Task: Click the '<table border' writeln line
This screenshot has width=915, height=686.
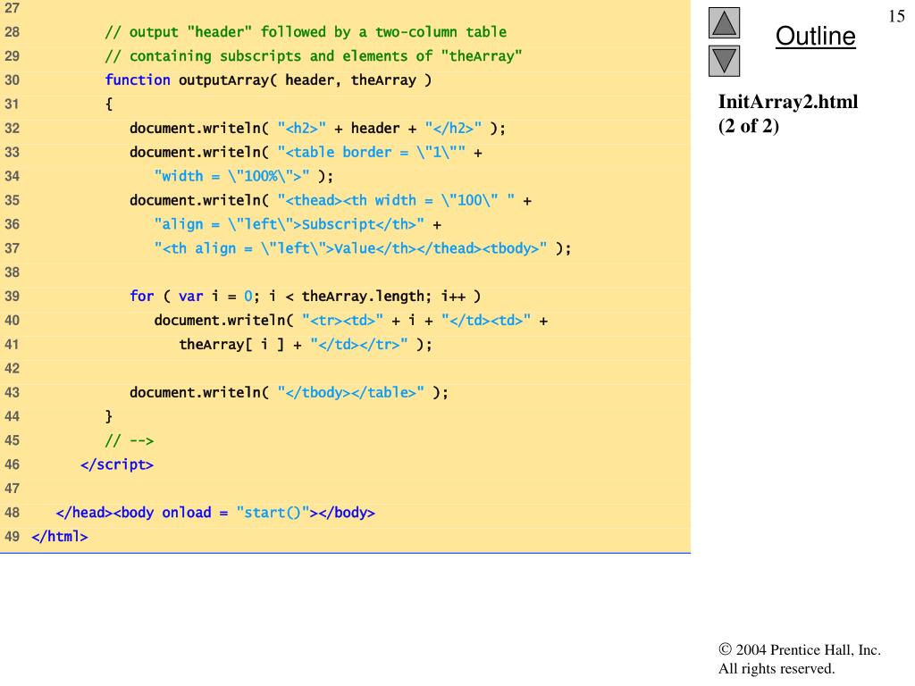Action: tap(306, 152)
